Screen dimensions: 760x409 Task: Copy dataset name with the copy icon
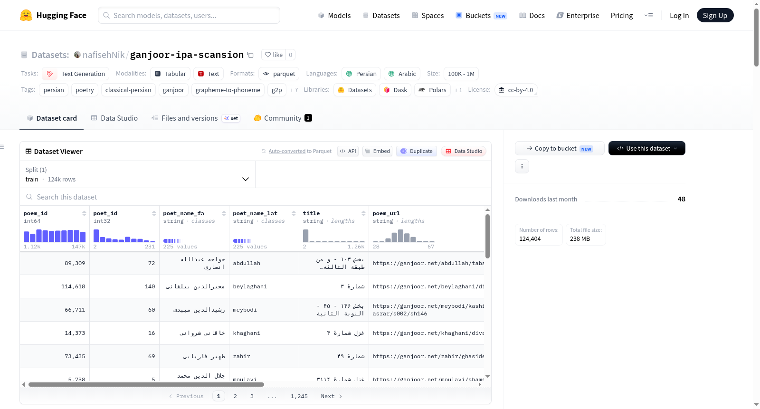[x=251, y=55]
